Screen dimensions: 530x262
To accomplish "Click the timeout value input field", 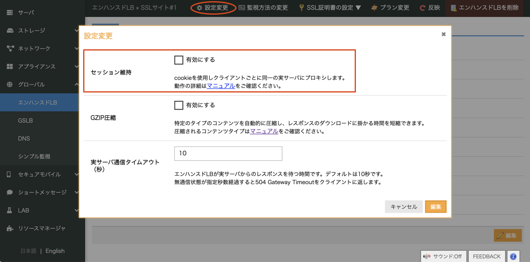I will tap(228, 153).
